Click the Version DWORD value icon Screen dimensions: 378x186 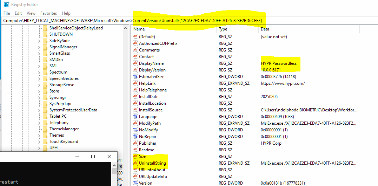[x=135, y=183]
